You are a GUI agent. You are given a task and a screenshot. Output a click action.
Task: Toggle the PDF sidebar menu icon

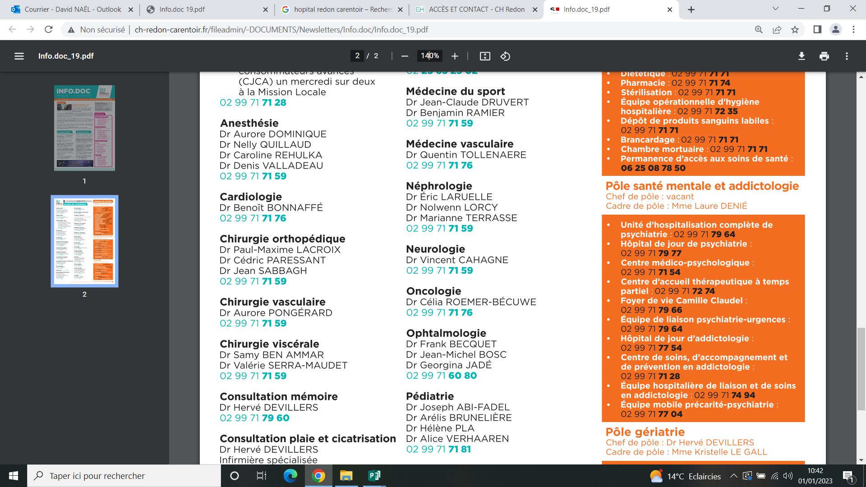click(x=19, y=56)
